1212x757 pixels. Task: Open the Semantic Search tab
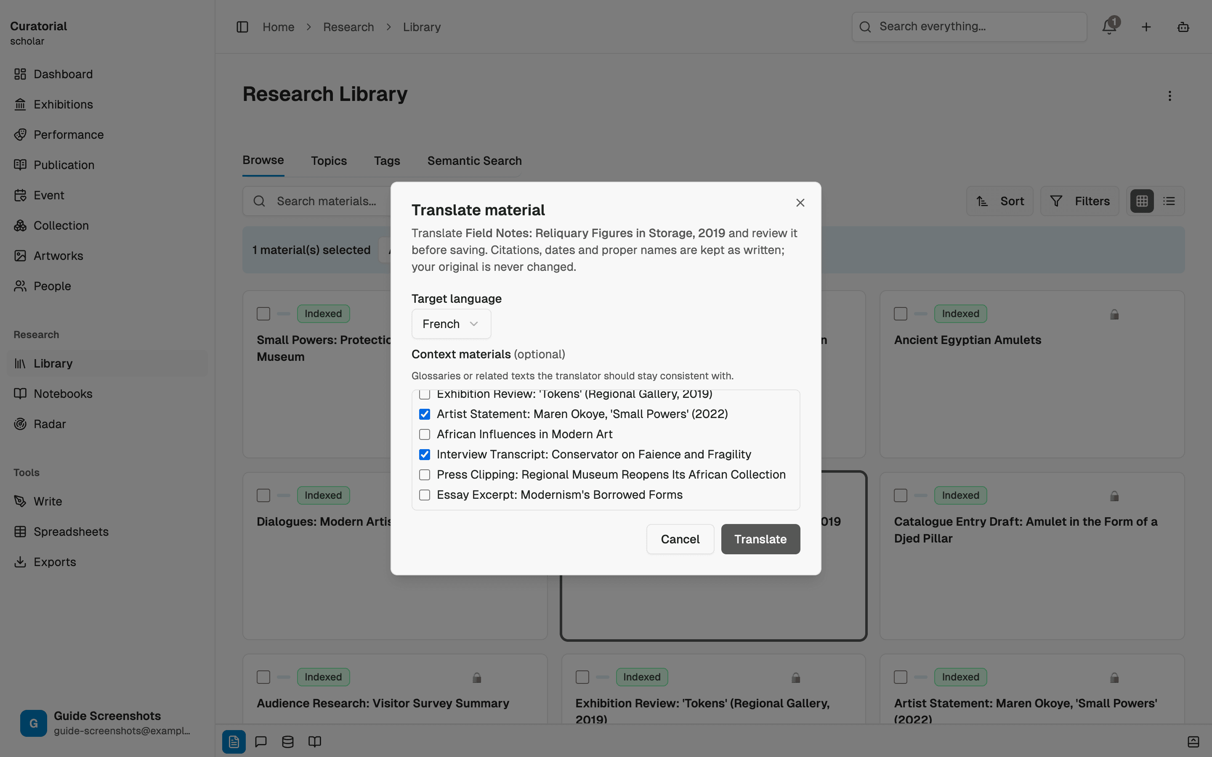(474, 161)
